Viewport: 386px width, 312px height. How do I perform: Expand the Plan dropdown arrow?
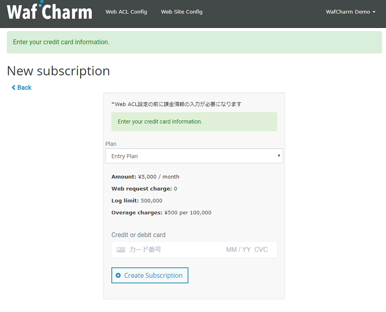tap(279, 156)
